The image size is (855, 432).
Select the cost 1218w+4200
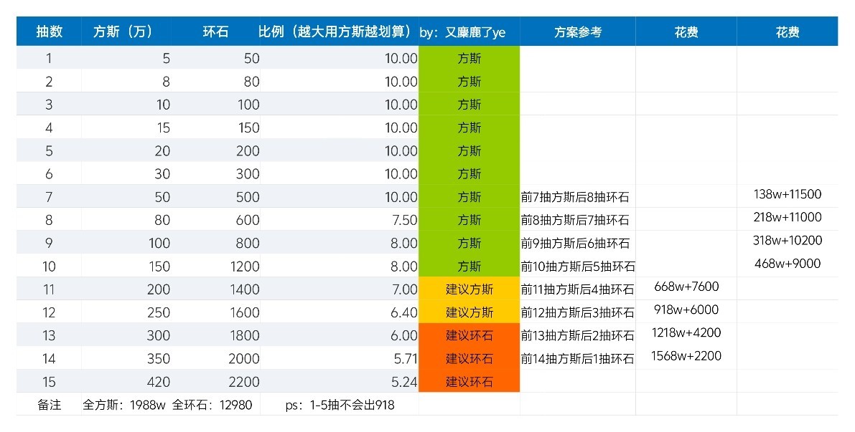pos(686,332)
